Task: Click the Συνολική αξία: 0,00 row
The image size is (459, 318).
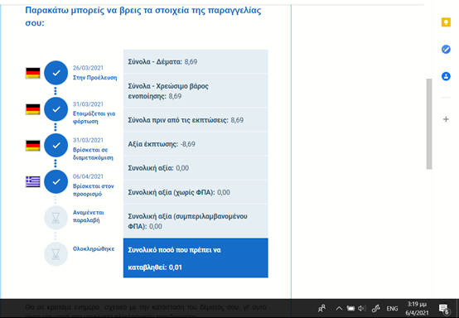Action: (x=196, y=168)
